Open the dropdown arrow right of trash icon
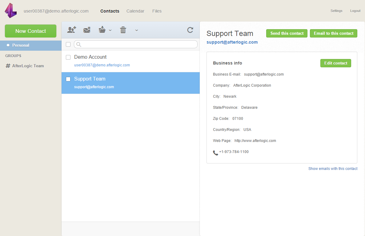 coord(137,30)
